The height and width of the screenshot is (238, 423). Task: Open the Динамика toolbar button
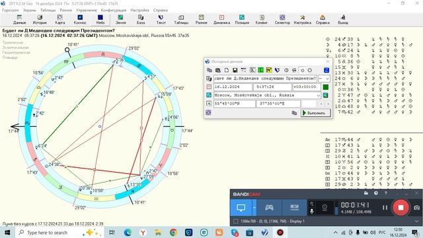[x=222, y=20]
